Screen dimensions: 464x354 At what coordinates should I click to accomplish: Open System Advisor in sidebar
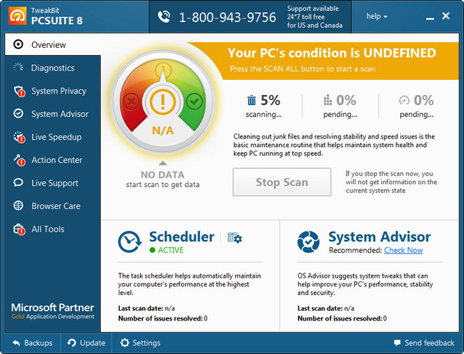click(x=53, y=113)
